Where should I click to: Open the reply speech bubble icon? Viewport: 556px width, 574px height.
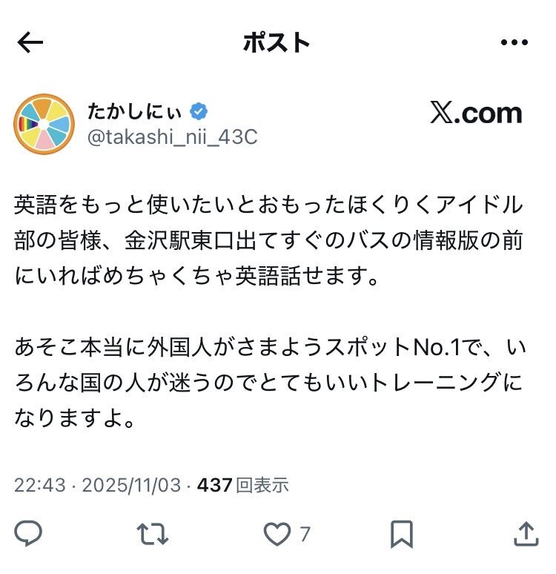coord(28,533)
